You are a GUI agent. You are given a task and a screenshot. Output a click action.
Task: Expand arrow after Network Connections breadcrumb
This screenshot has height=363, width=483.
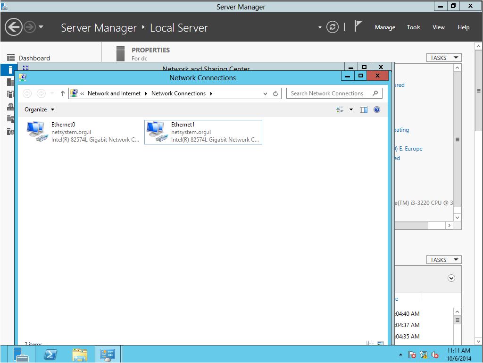pyautogui.click(x=211, y=93)
